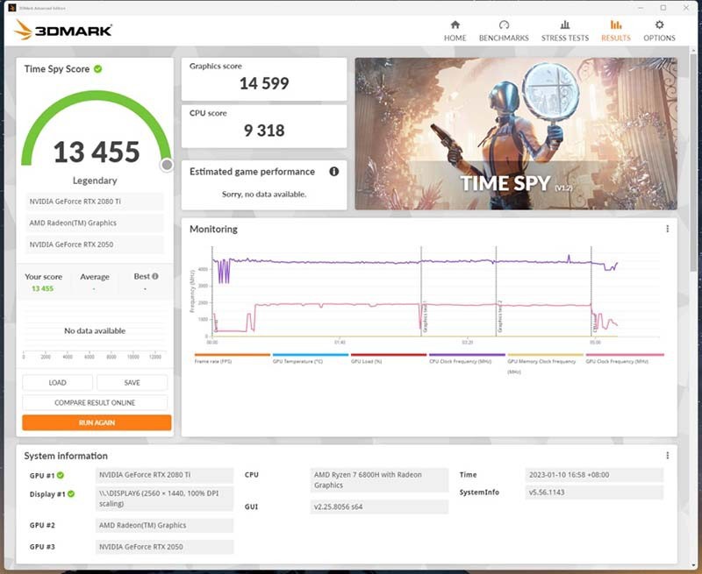Click the Display #1 green check icon
Screen dimensions: 702x574
click(71, 494)
